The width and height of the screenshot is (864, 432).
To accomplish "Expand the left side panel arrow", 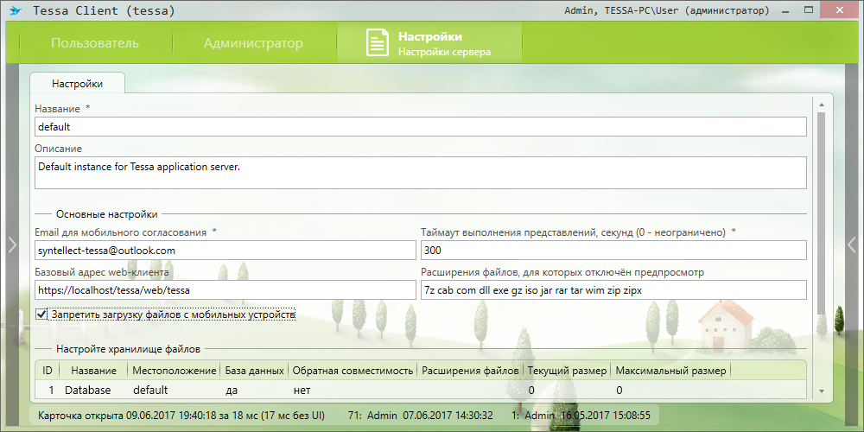I will coord(13,245).
